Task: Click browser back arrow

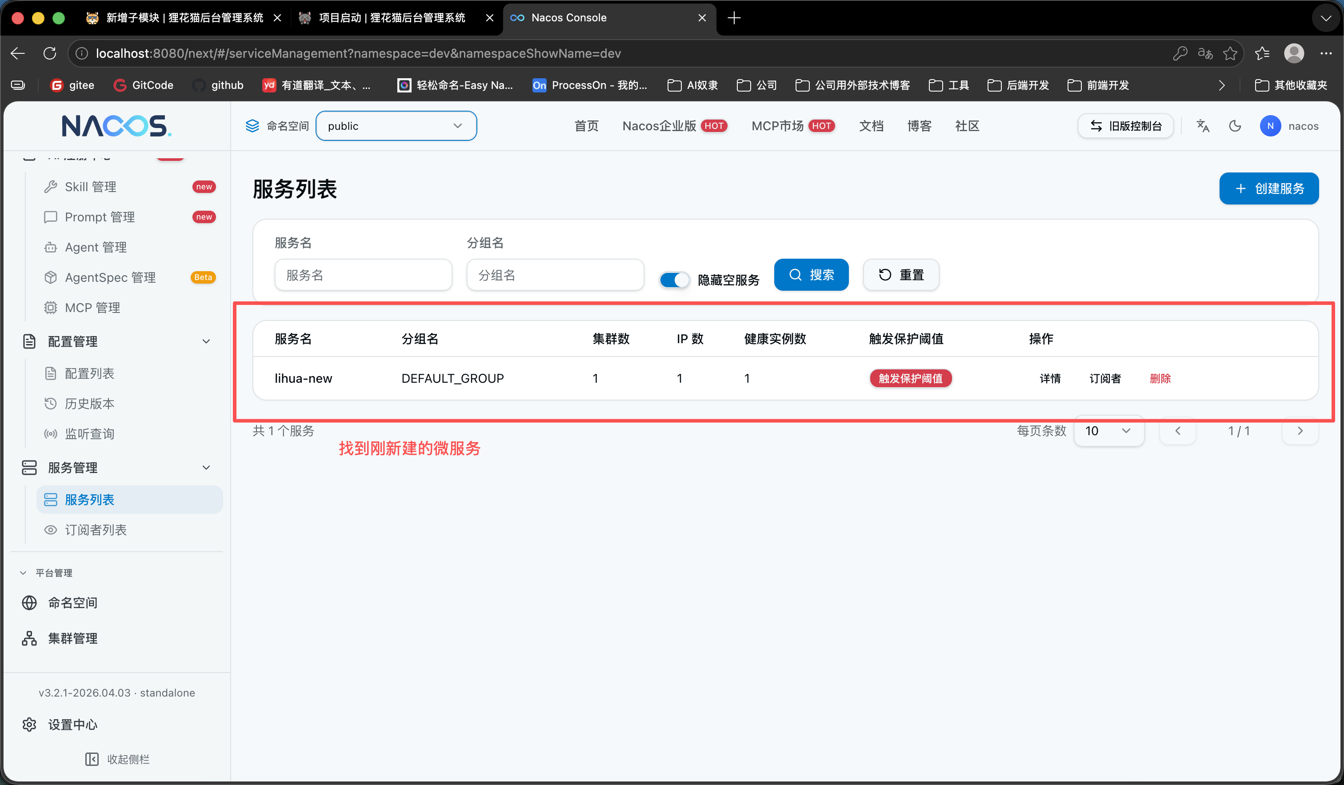Action: point(18,53)
